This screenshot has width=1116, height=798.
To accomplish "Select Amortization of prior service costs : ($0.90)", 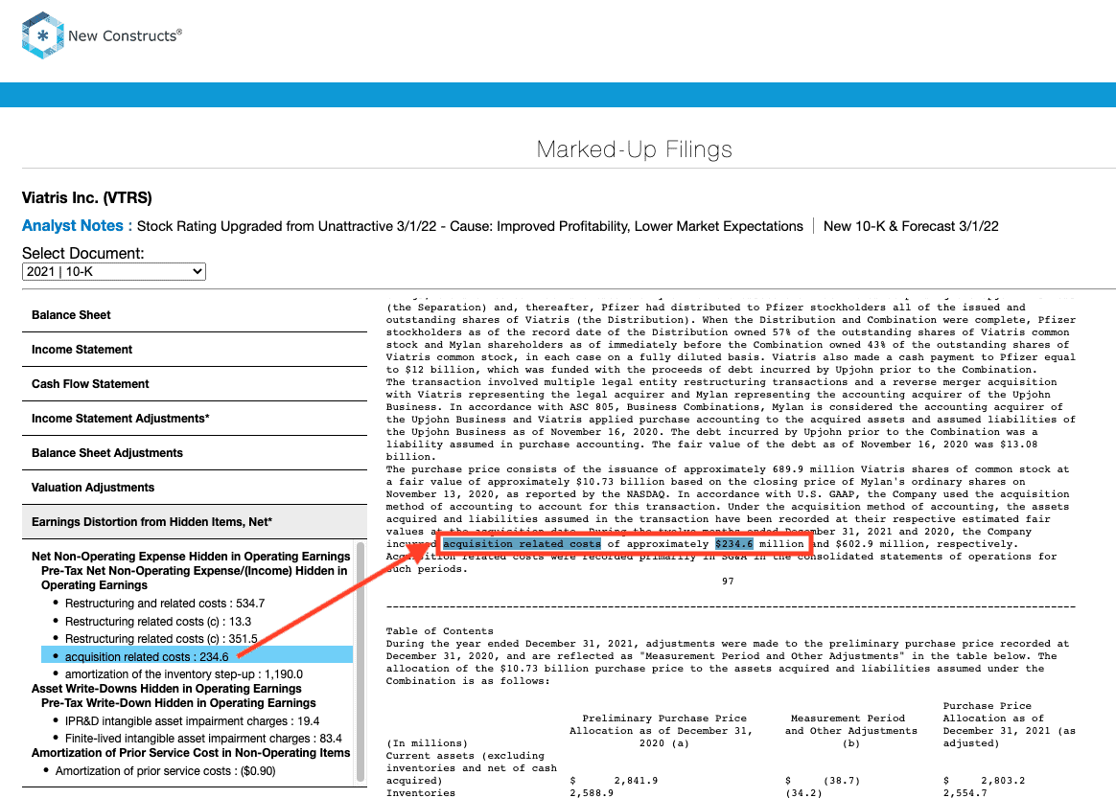I will point(165,771).
